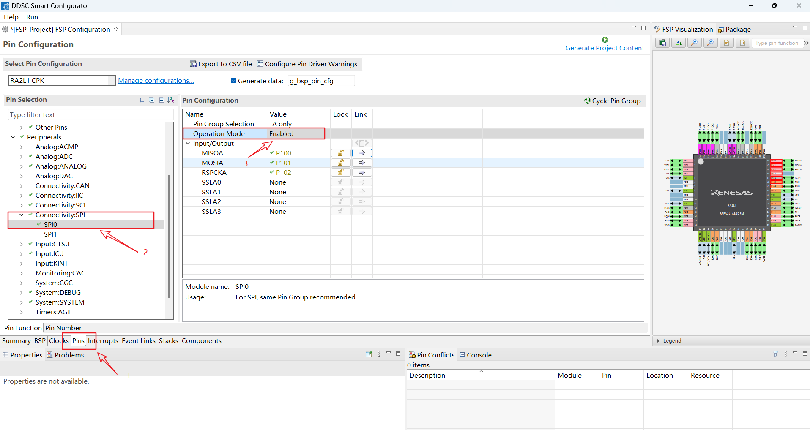Expand the System:DEBUG node
The image size is (810, 430).
click(21, 293)
